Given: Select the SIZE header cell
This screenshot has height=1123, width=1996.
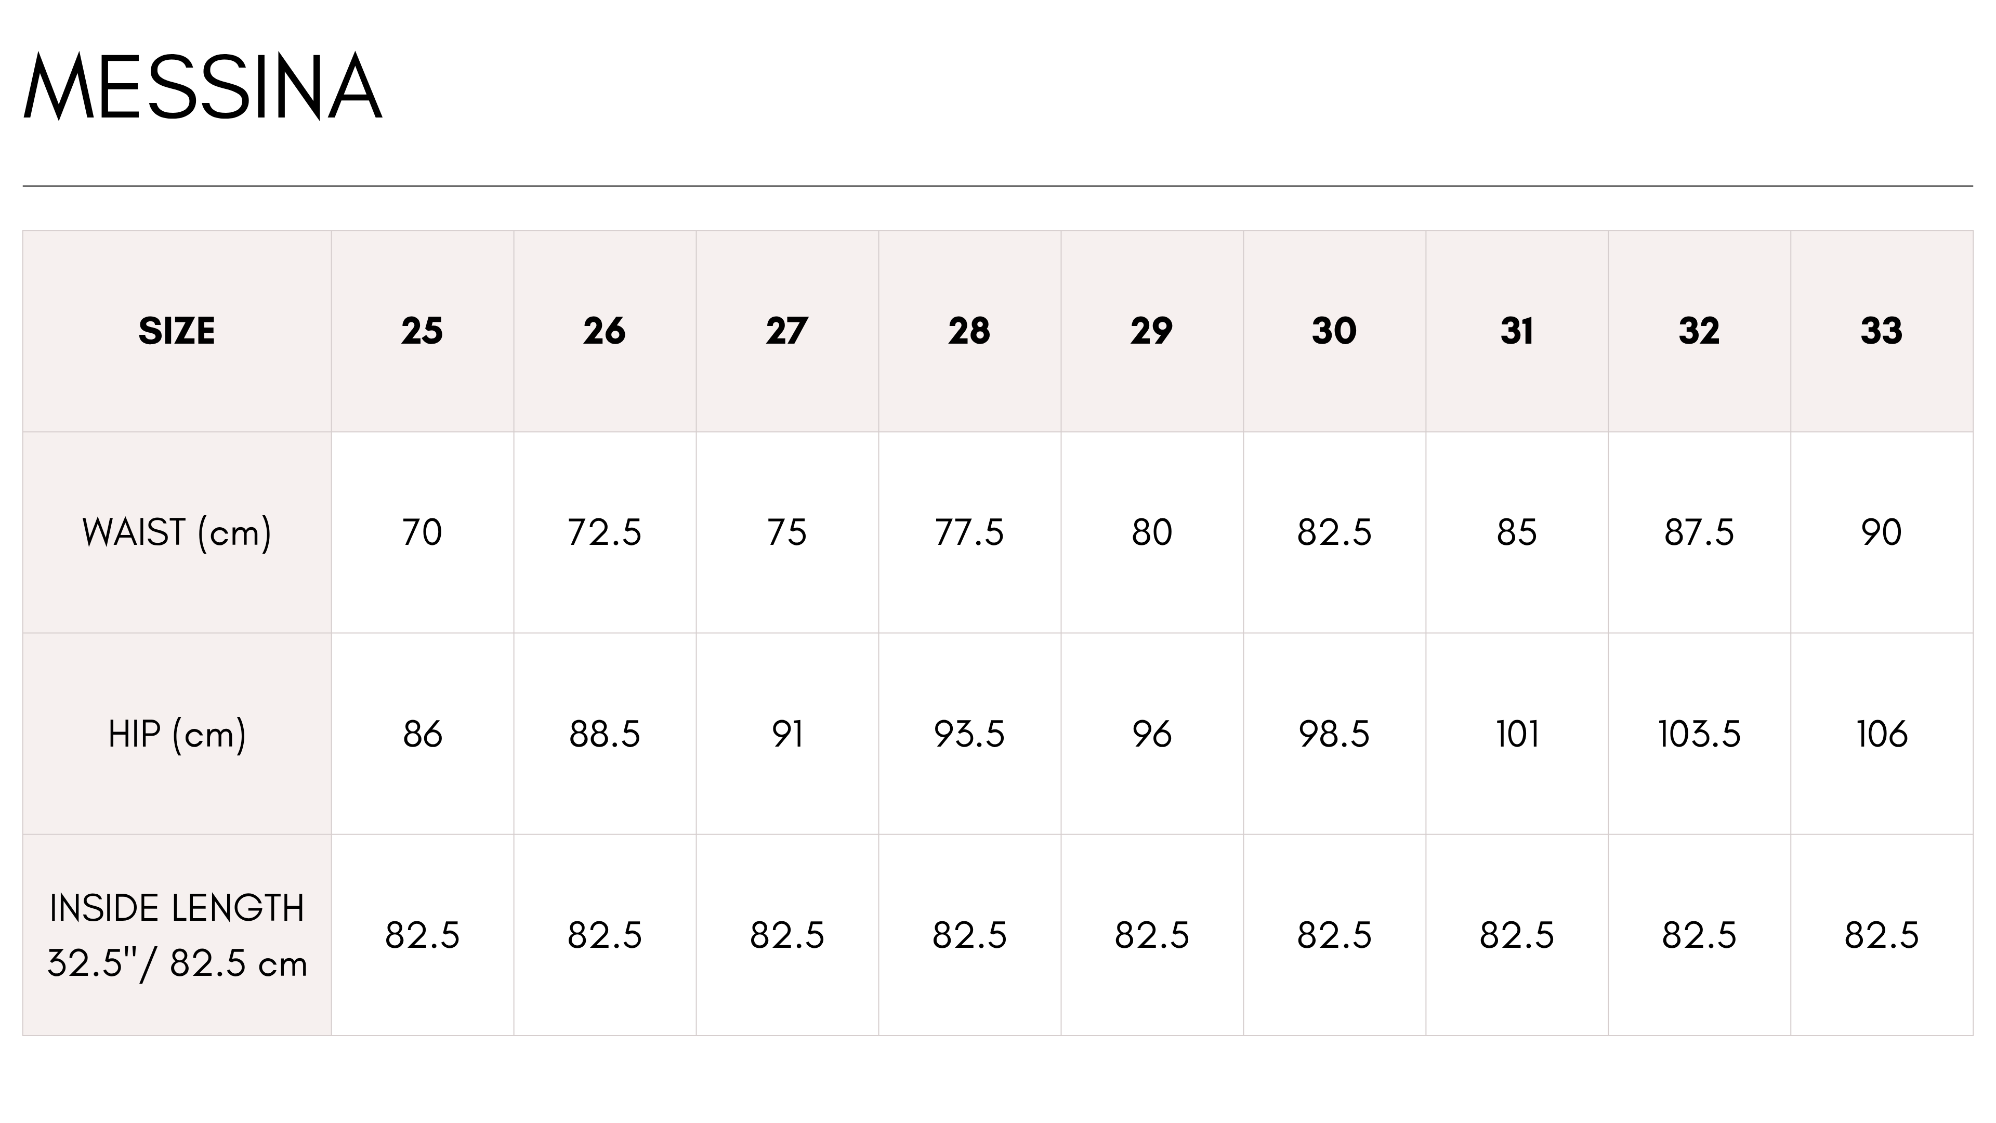Looking at the screenshot, I should point(177,331).
